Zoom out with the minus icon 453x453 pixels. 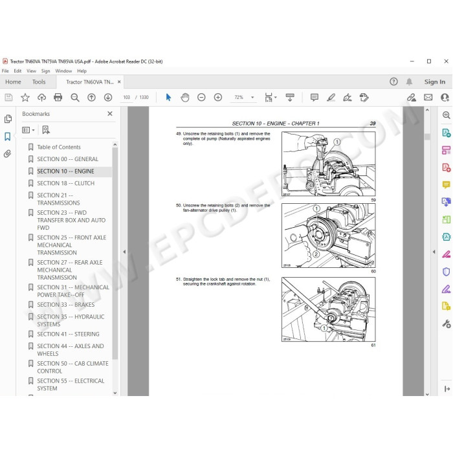point(201,97)
